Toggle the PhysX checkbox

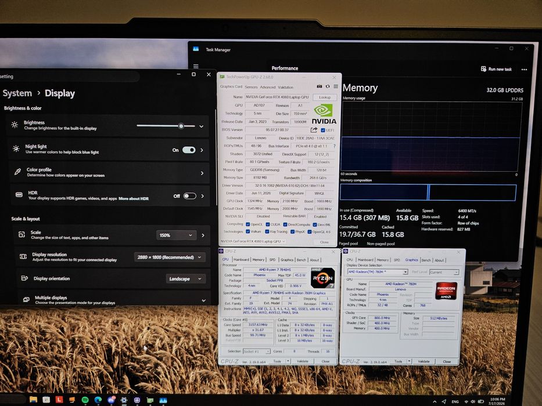tap(292, 231)
